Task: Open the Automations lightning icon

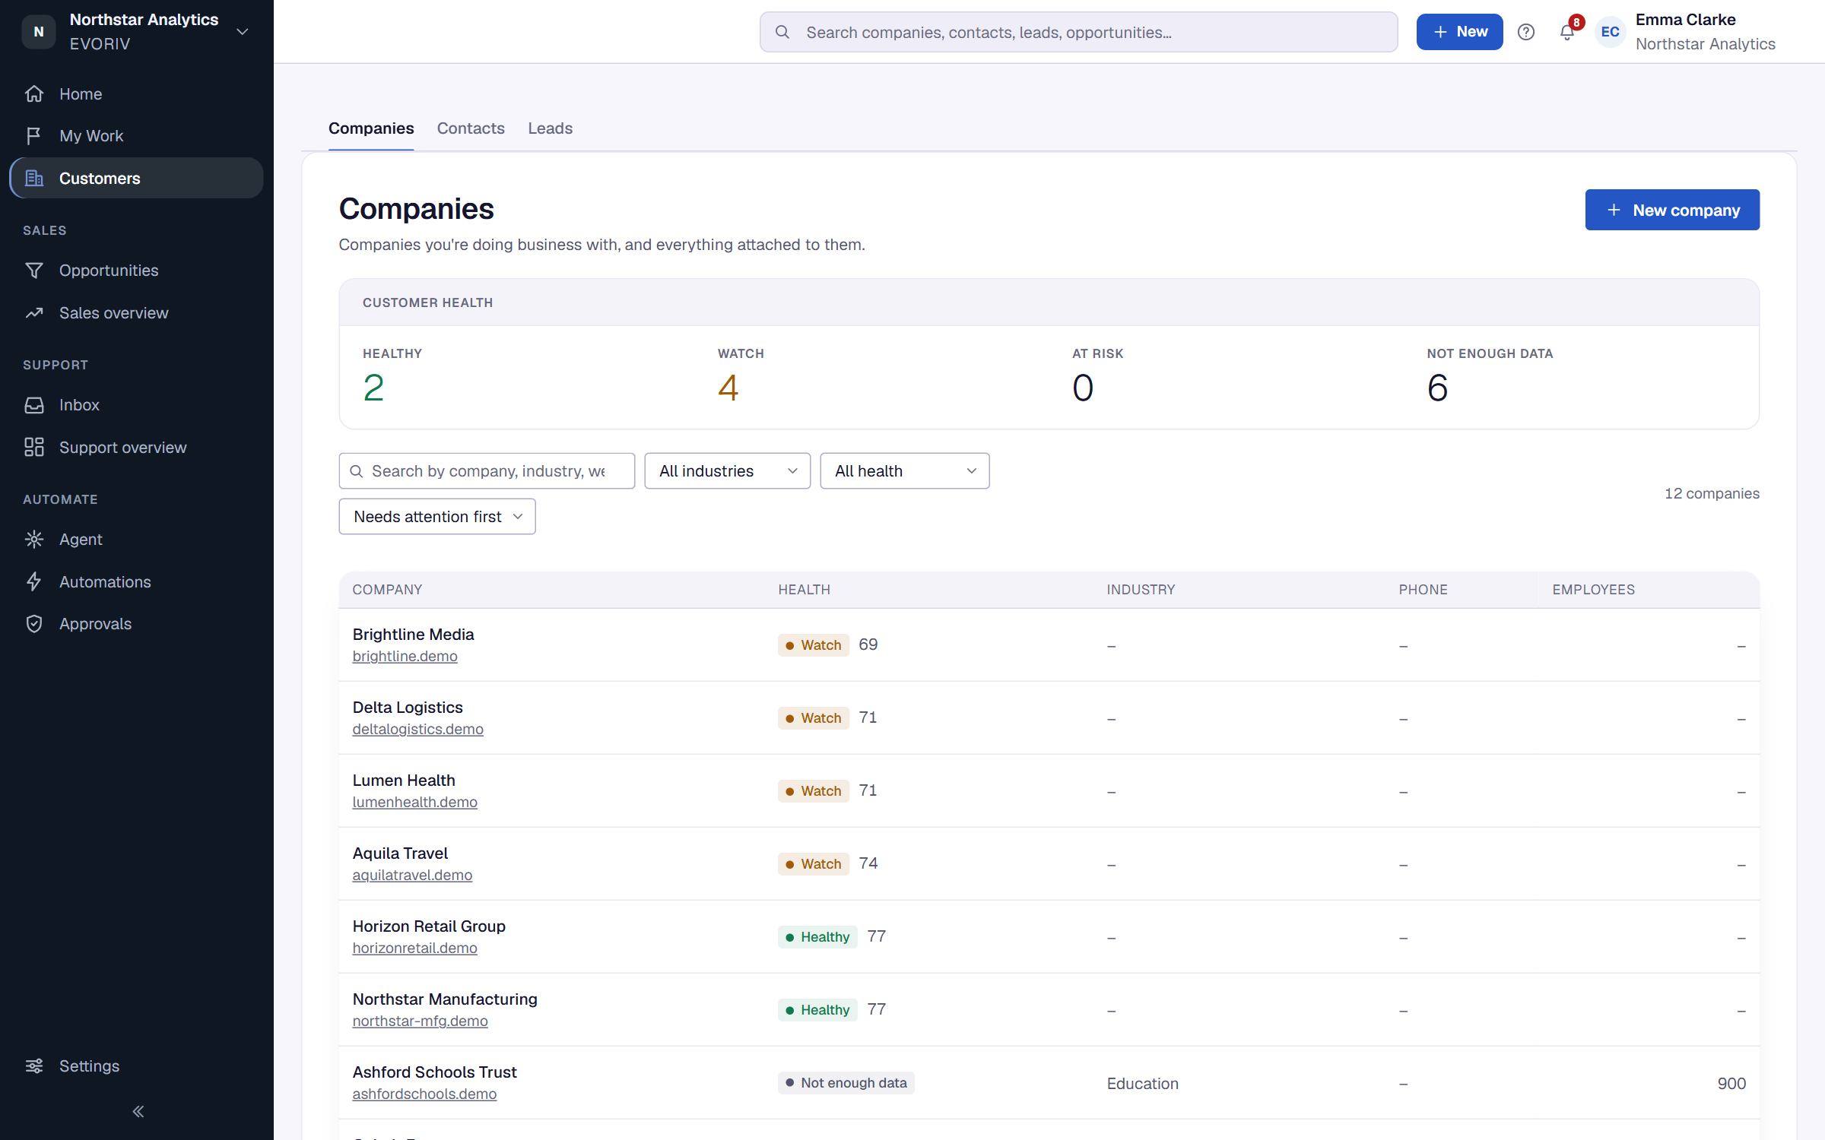Action: coord(34,582)
